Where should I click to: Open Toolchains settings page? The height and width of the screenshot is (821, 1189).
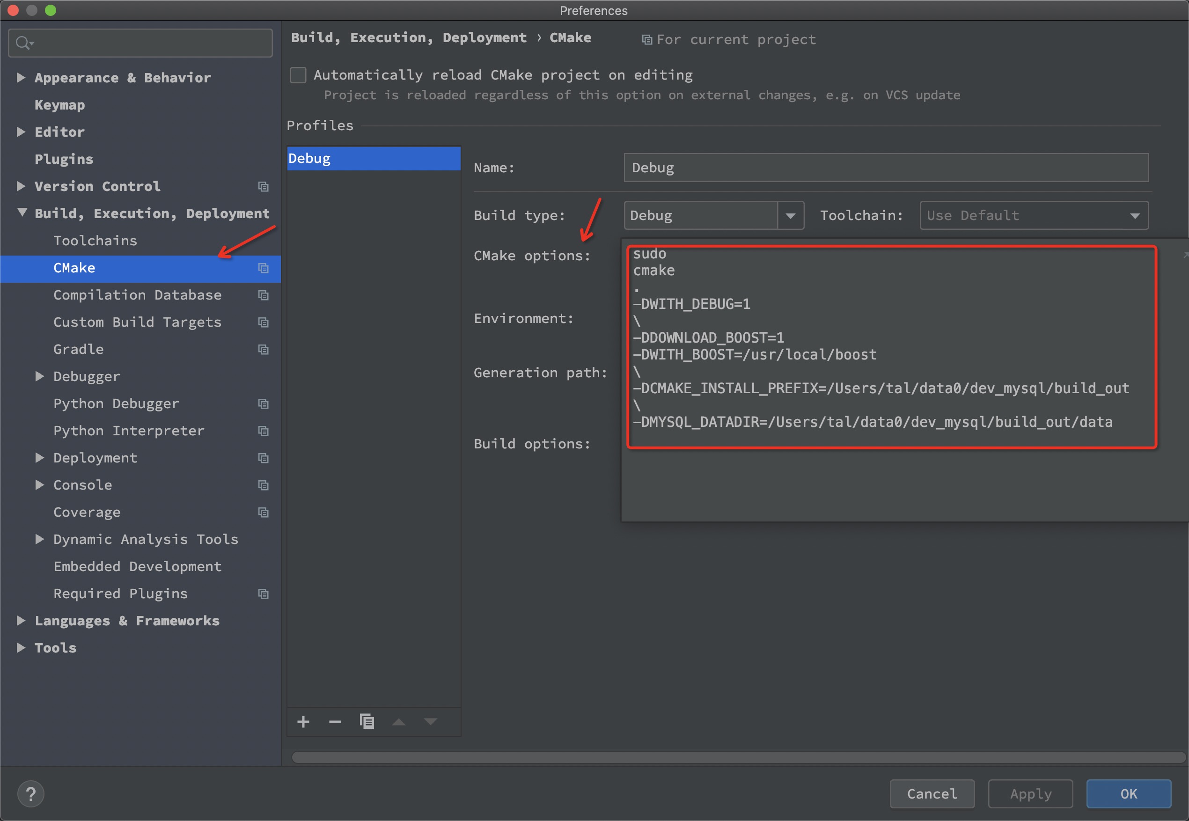95,241
